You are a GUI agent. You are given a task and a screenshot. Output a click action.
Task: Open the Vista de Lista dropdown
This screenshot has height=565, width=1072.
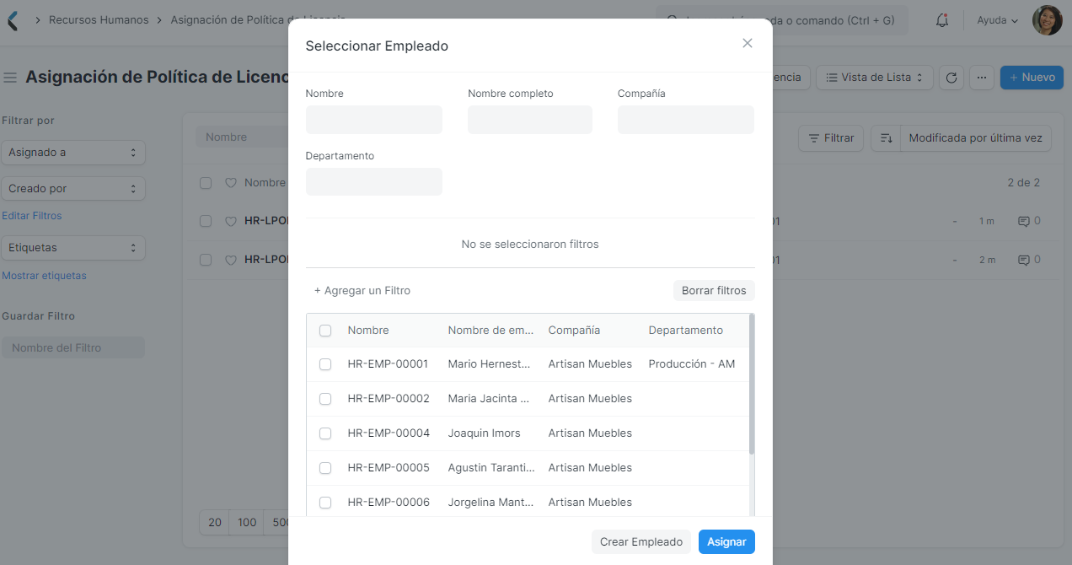[x=875, y=78]
